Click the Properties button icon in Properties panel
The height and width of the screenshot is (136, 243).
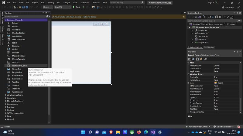point(197,59)
